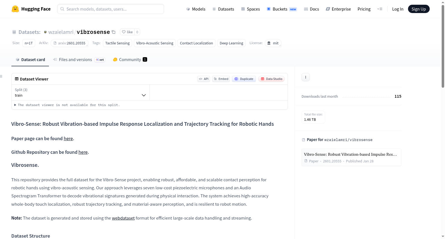Image resolution: width=445 pixels, height=239 pixels.
Task: Select the n>1T size tag
Action: (29, 43)
